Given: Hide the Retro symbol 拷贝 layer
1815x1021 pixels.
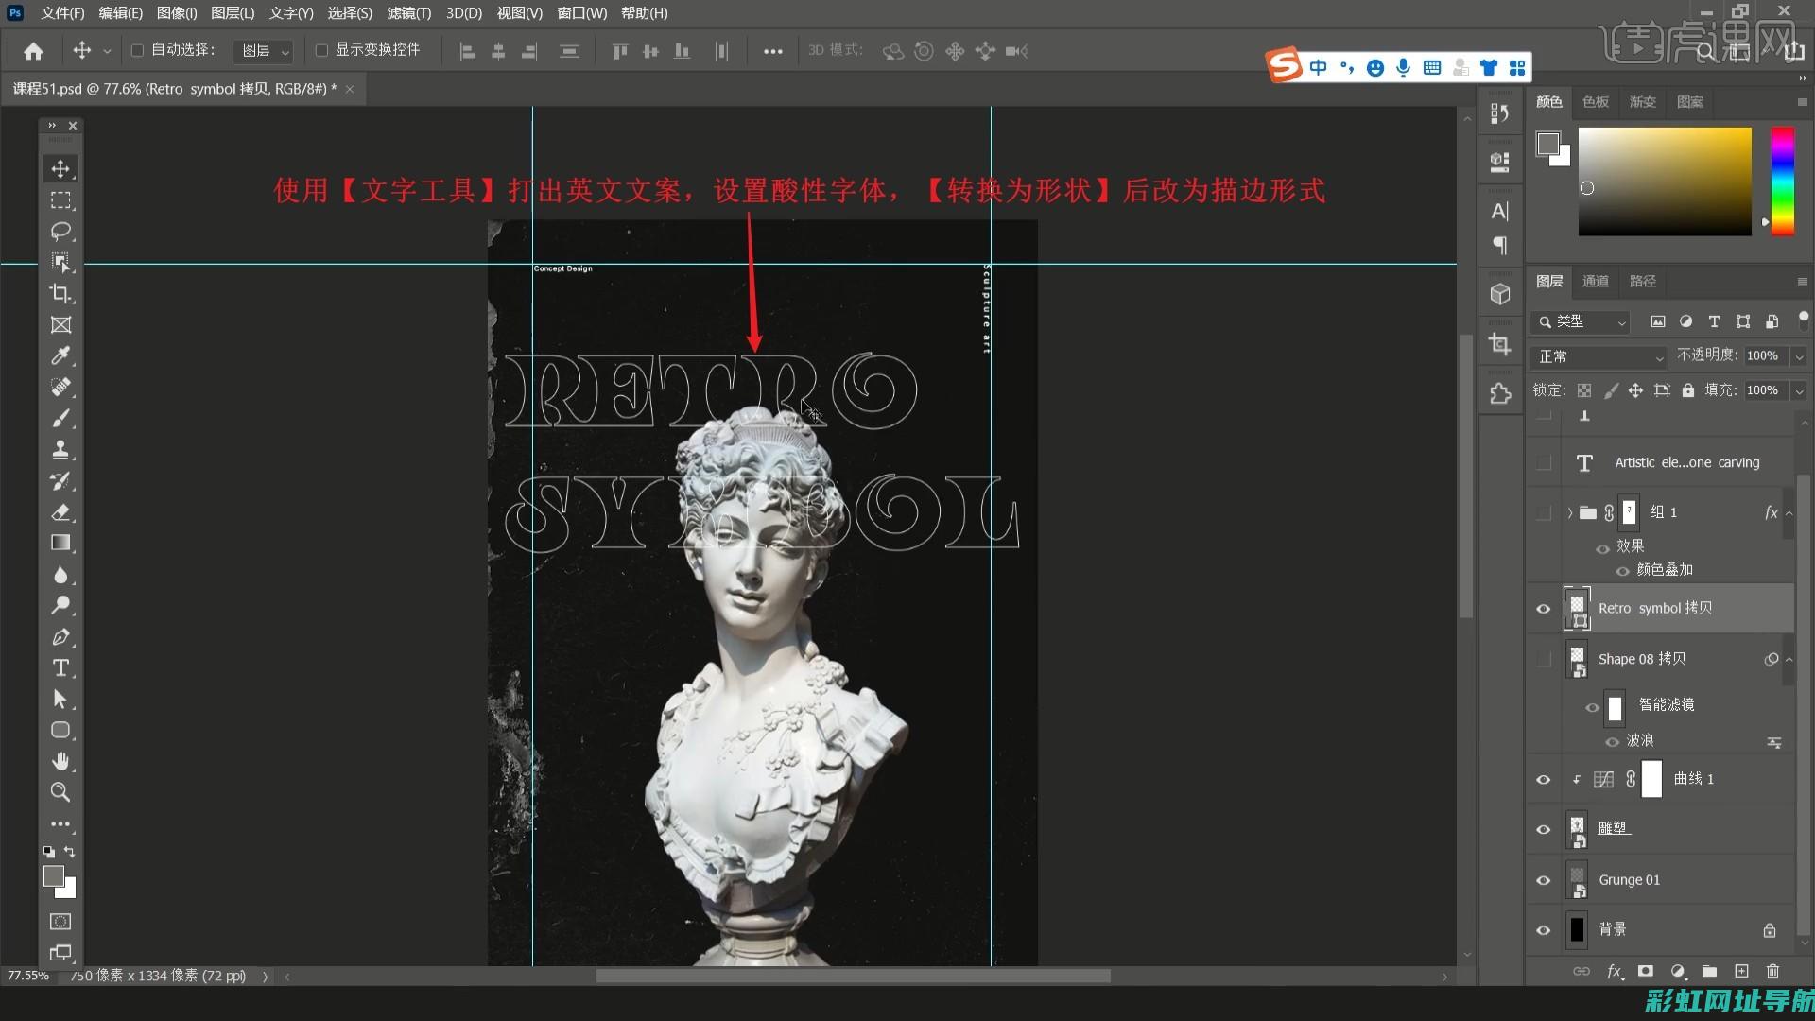Looking at the screenshot, I should (1544, 609).
